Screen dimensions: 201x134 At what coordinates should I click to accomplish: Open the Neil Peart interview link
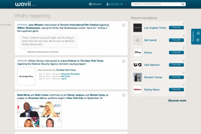(66, 76)
